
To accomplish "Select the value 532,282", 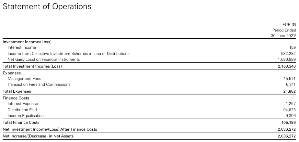I will pos(289,54).
